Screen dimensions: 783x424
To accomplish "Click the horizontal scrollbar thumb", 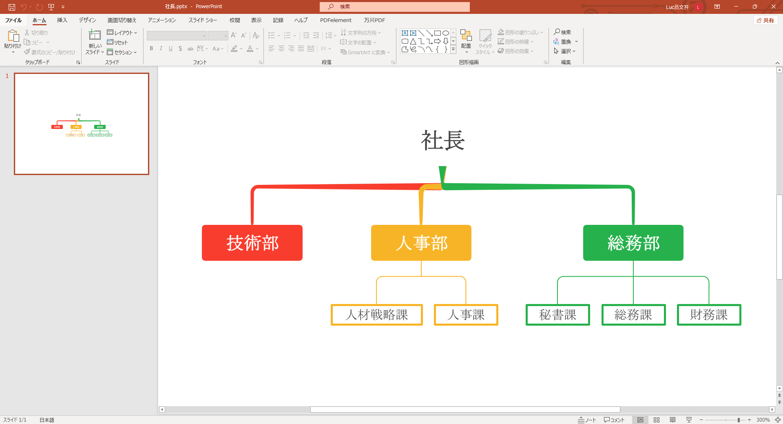I will point(465,409).
